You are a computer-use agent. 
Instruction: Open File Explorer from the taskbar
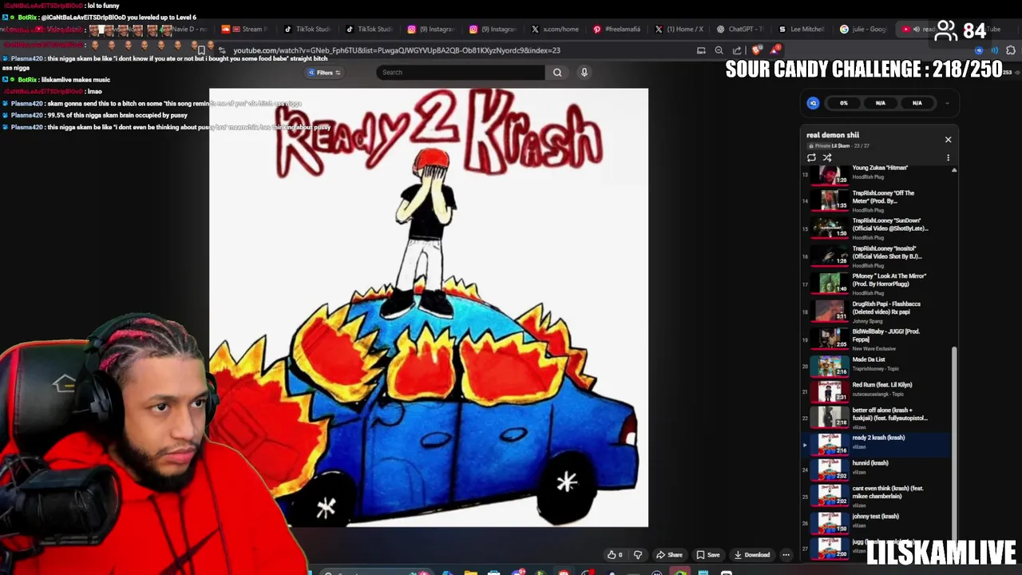click(471, 572)
